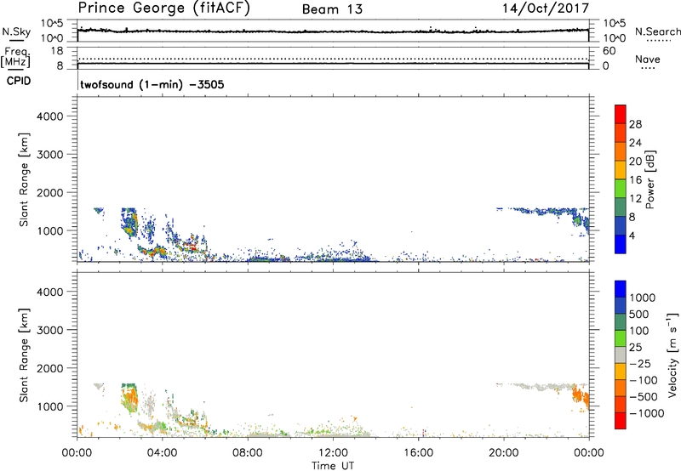Click the red top segment of Power colorbar
Image resolution: width=681 pixels, height=471 pixels.
coord(621,114)
